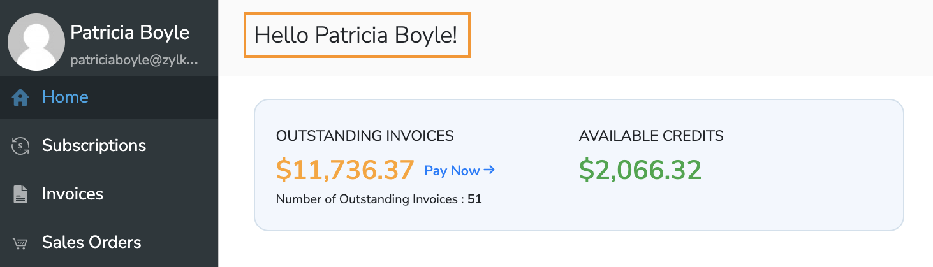933x267 pixels.
Task: Click the Invoices document icon
Action: click(x=21, y=194)
